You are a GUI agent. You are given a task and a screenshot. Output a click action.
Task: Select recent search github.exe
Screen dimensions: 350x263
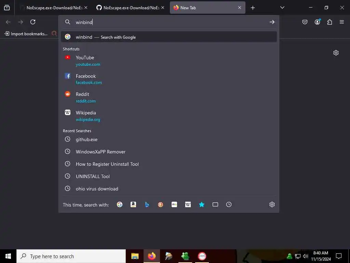(x=169, y=139)
